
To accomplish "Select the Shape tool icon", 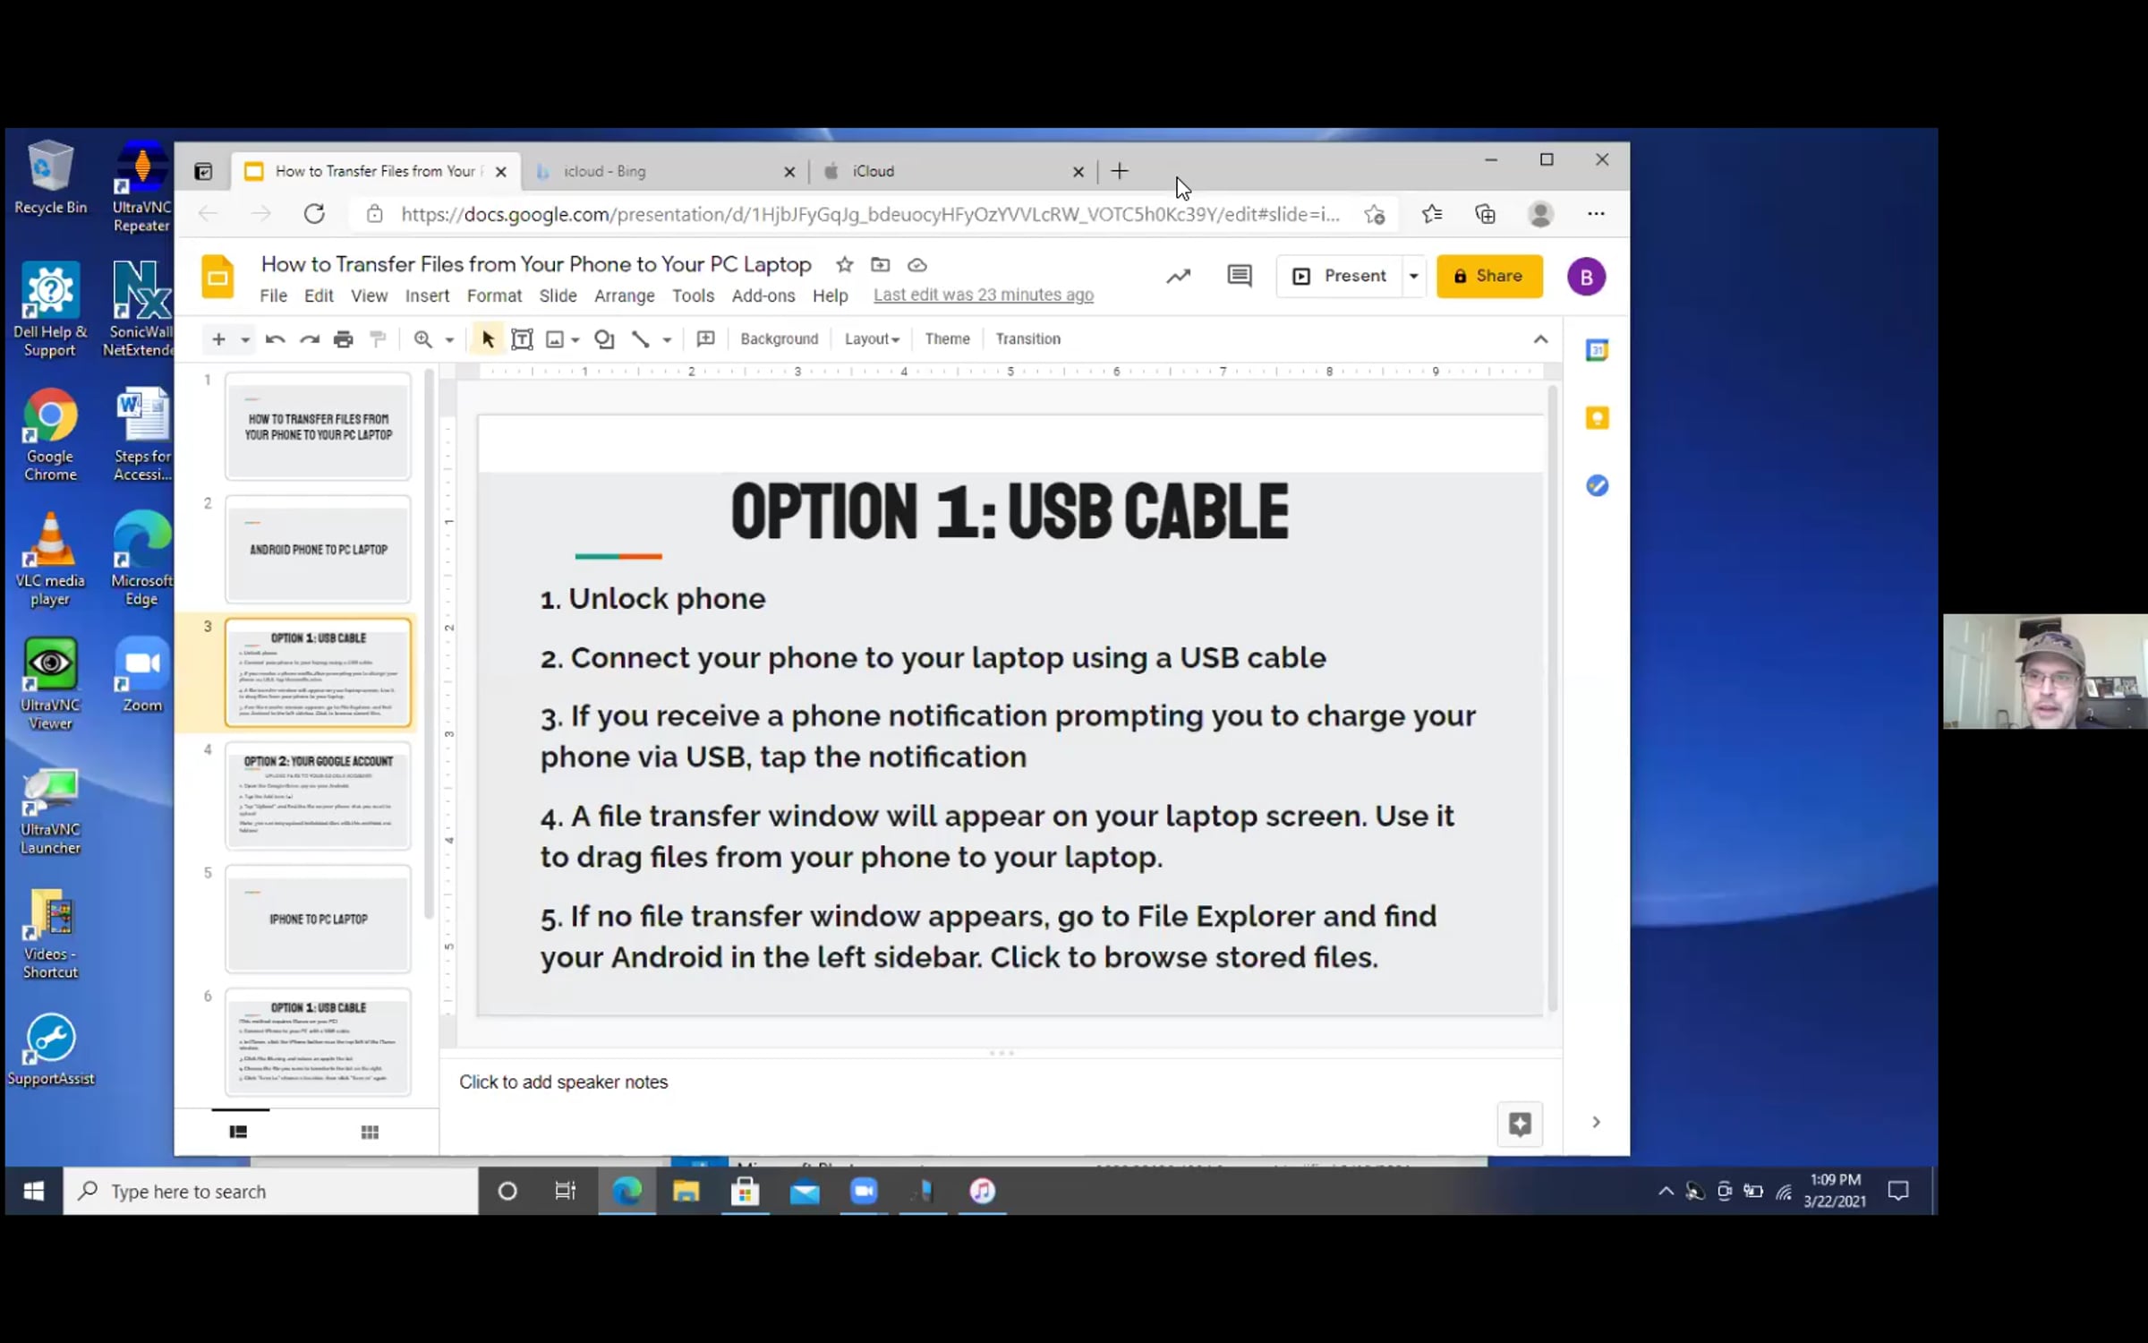I will (x=604, y=338).
